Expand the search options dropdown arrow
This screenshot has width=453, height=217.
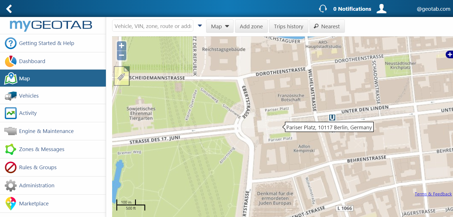pyautogui.click(x=200, y=26)
